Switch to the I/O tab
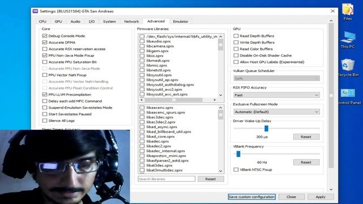Image resolution: width=363 pixels, height=204 pixels. (x=92, y=22)
